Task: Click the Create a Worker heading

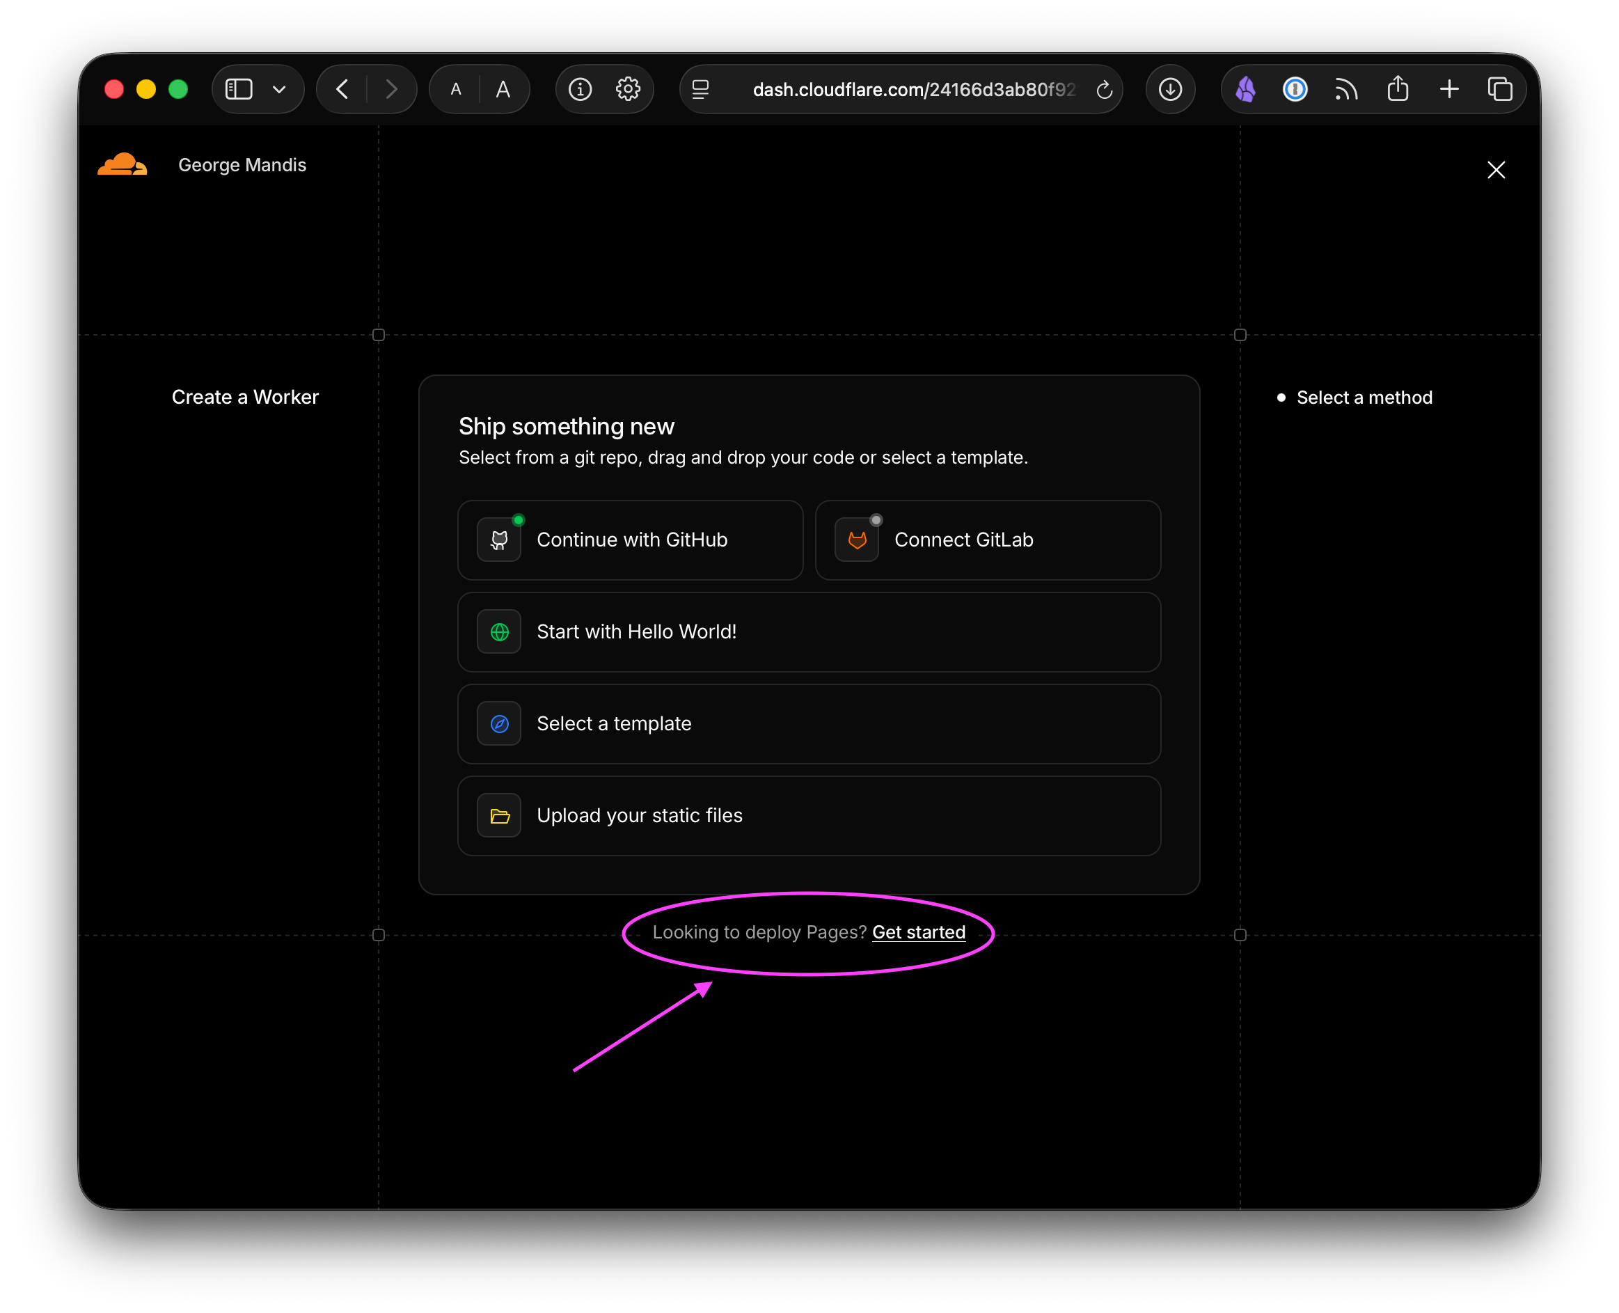Action: [x=245, y=397]
